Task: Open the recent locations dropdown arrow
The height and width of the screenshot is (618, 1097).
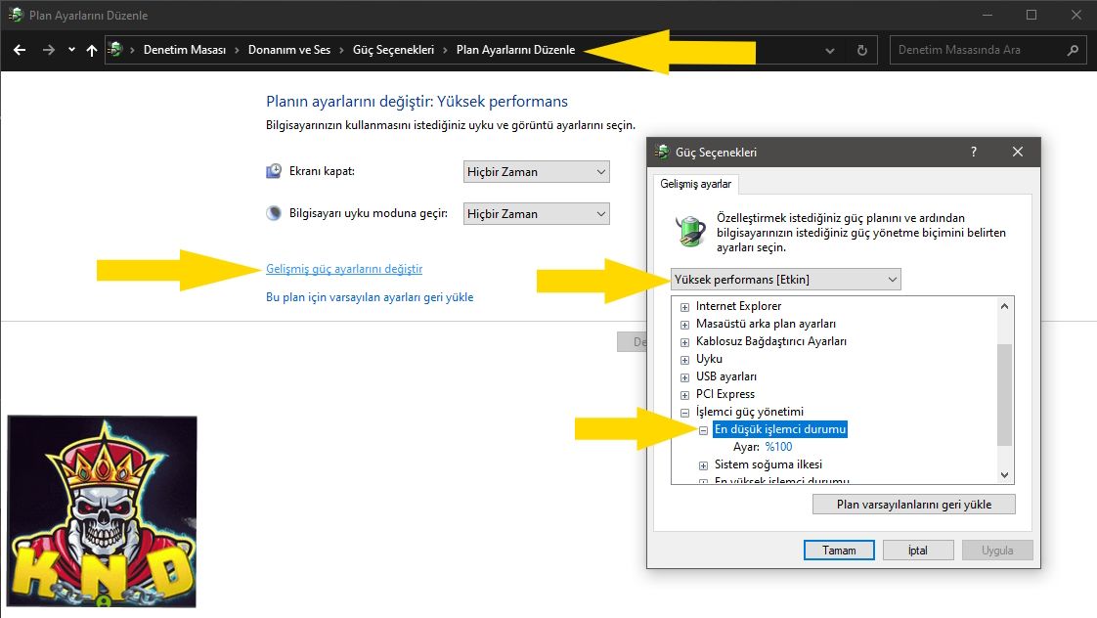Action: click(x=71, y=50)
